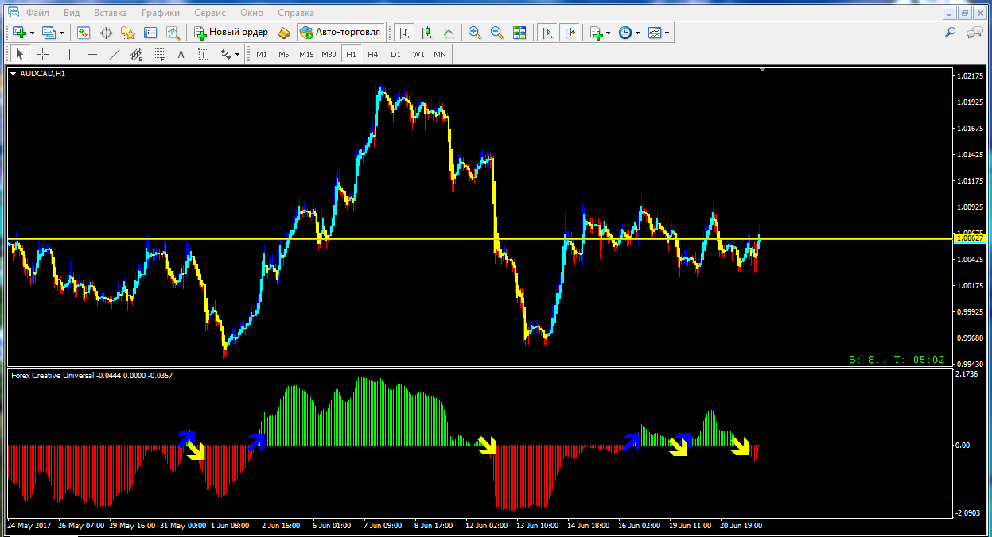The image size is (992, 537).
Task: Tile chart windows icon
Action: click(x=519, y=33)
